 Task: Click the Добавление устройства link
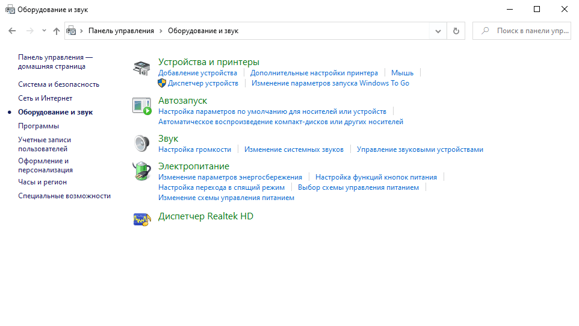[197, 73]
